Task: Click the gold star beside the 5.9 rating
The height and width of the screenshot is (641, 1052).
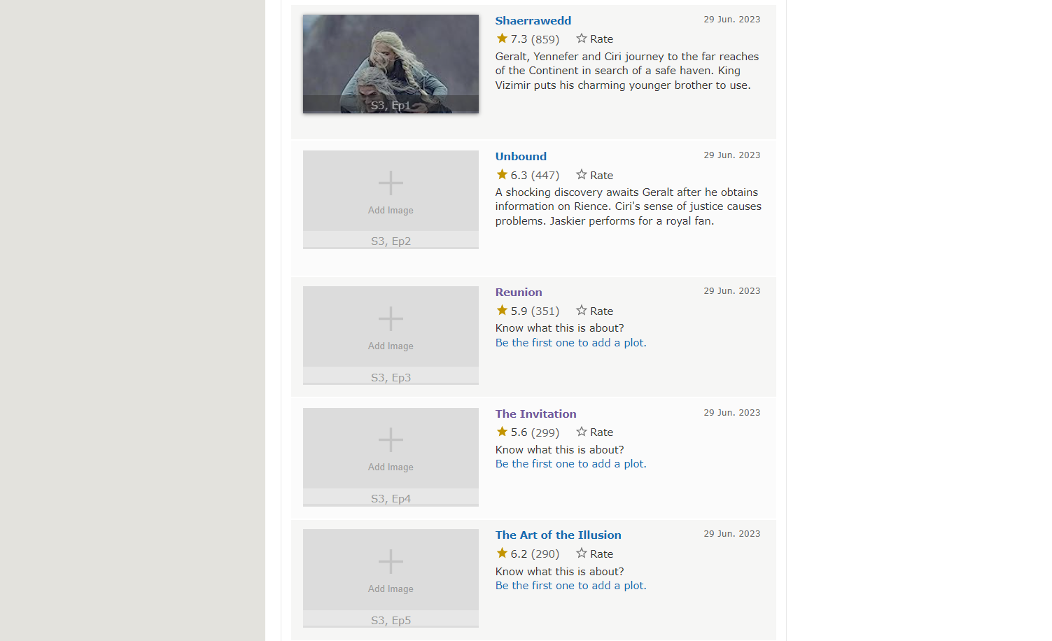Action: pyautogui.click(x=502, y=310)
